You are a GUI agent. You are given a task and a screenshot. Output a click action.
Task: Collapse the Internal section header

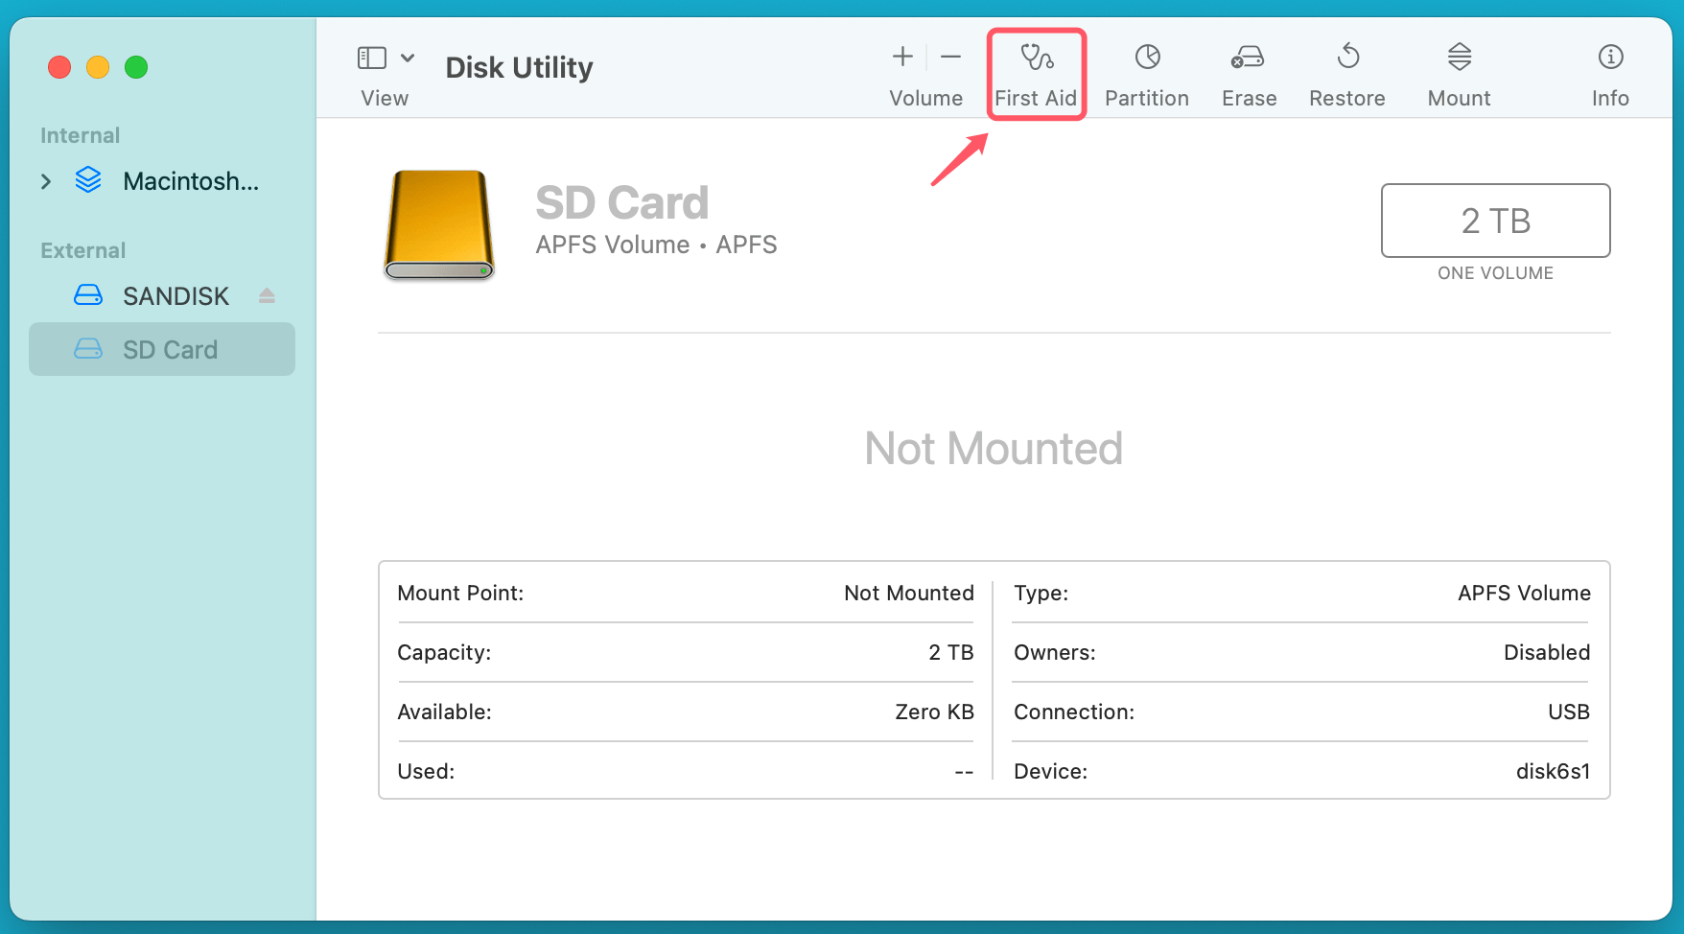(80, 135)
